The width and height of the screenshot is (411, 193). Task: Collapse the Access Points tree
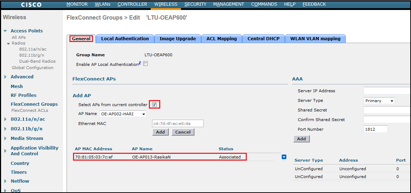point(5,31)
